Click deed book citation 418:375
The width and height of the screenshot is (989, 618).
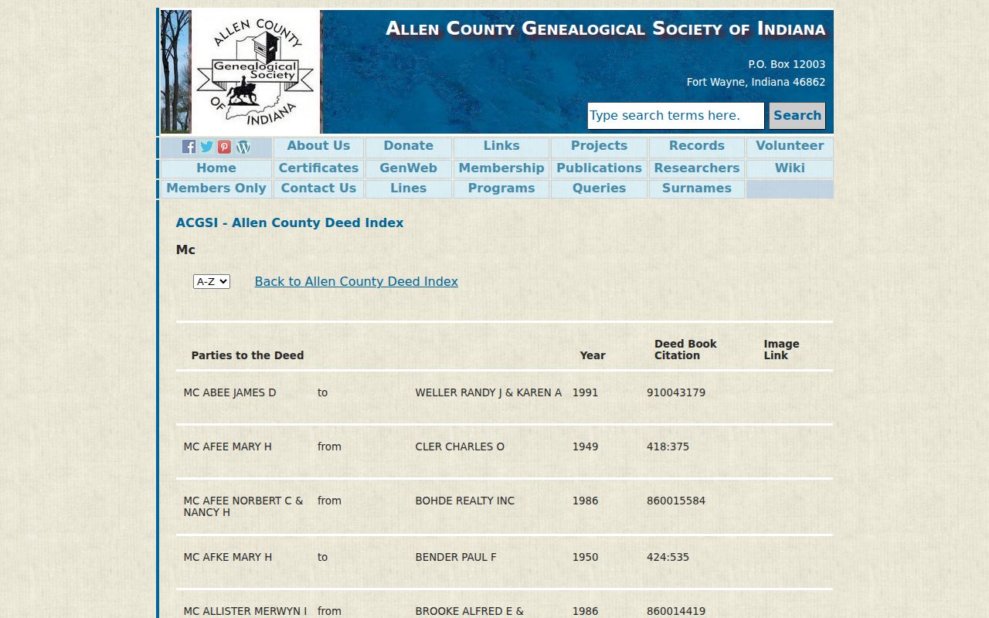[x=668, y=447]
